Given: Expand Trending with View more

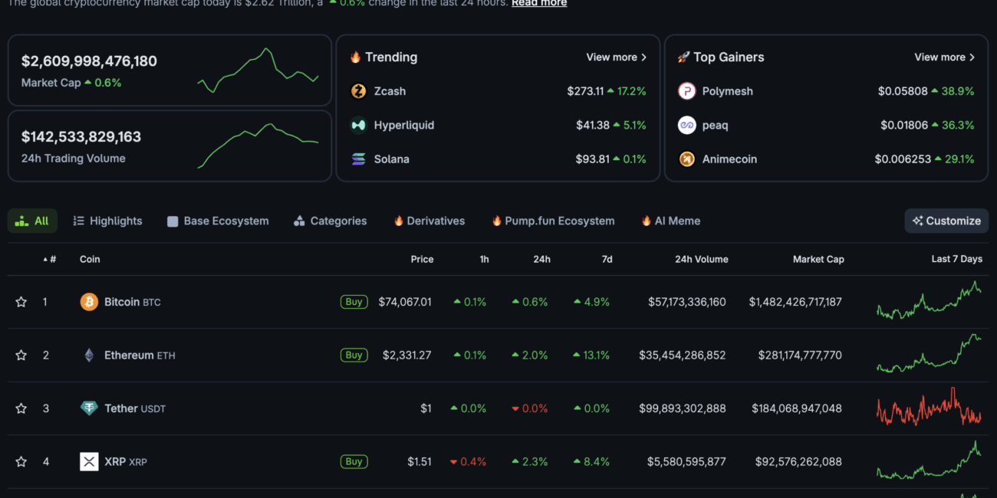Looking at the screenshot, I should click(616, 57).
